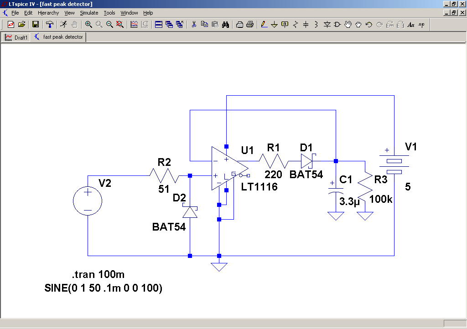The width and height of the screenshot is (467, 329).
Task: Cascade windows using the toolbar icon
Action: coord(169,25)
